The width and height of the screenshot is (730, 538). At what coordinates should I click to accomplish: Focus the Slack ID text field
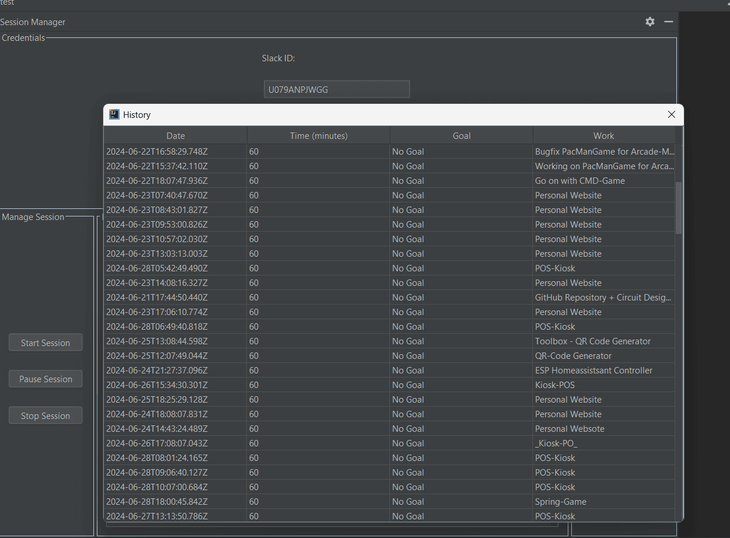click(336, 89)
